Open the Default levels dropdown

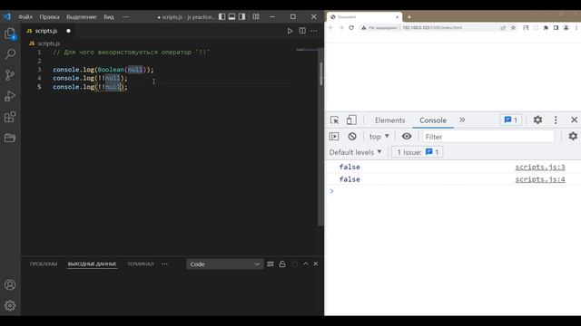355,152
